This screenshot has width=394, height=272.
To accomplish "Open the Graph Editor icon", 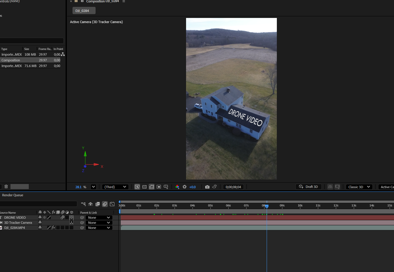I will [112, 204].
